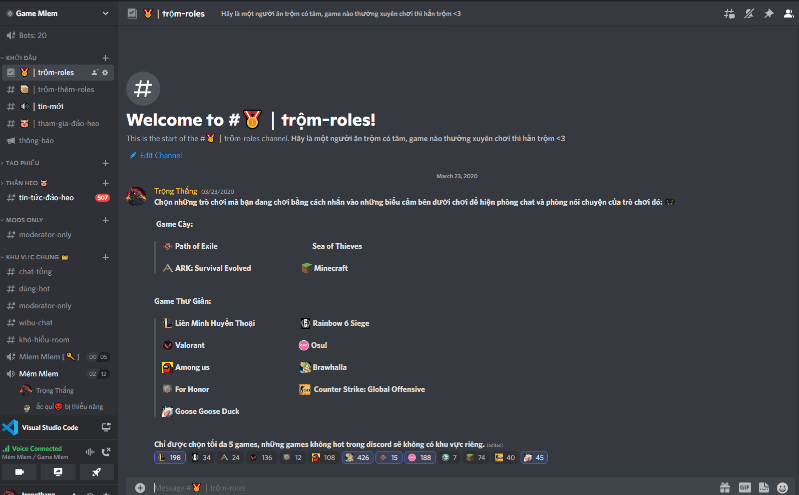Toggle the 426 Brawlhalla reaction
Screen dimensions: 799x495
tap(357, 457)
